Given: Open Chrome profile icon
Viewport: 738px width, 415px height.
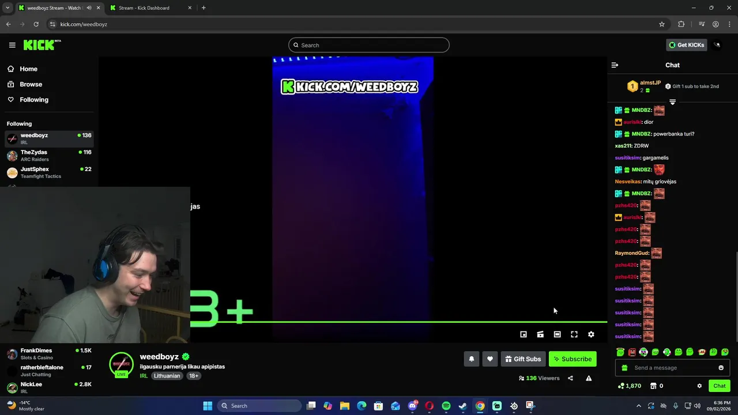Looking at the screenshot, I should click(x=716, y=24).
